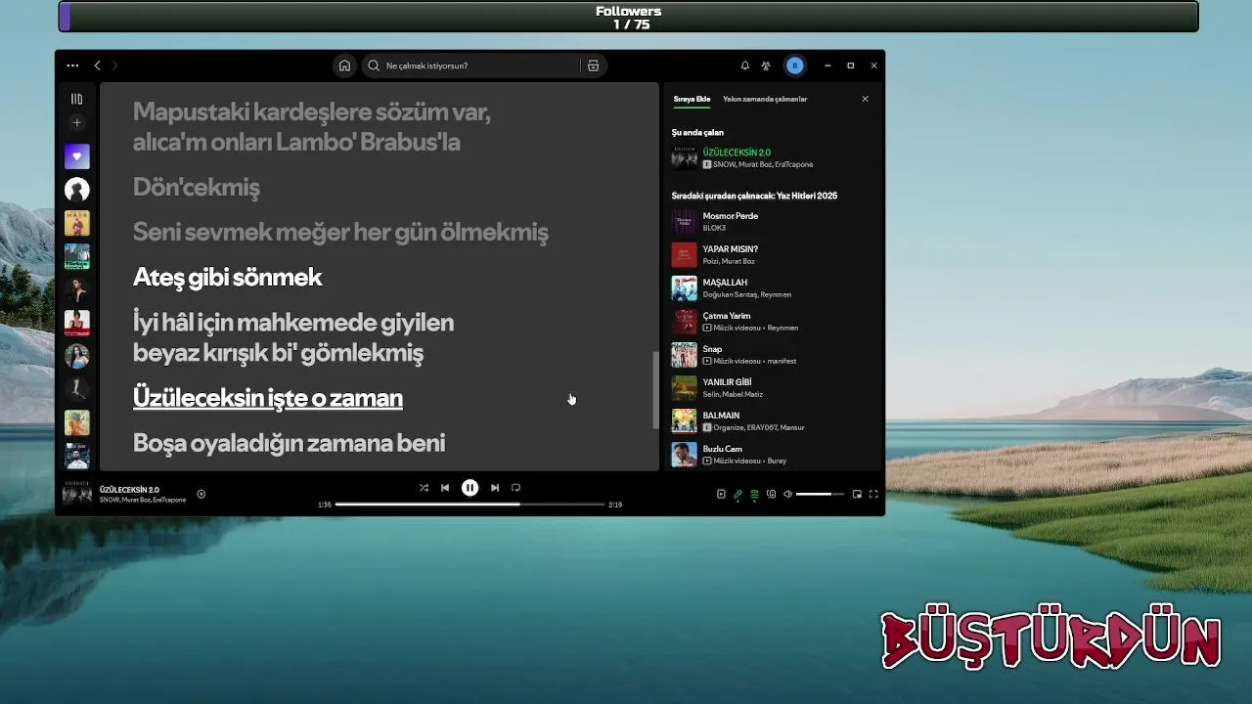Toggle shuffle playback

click(424, 488)
